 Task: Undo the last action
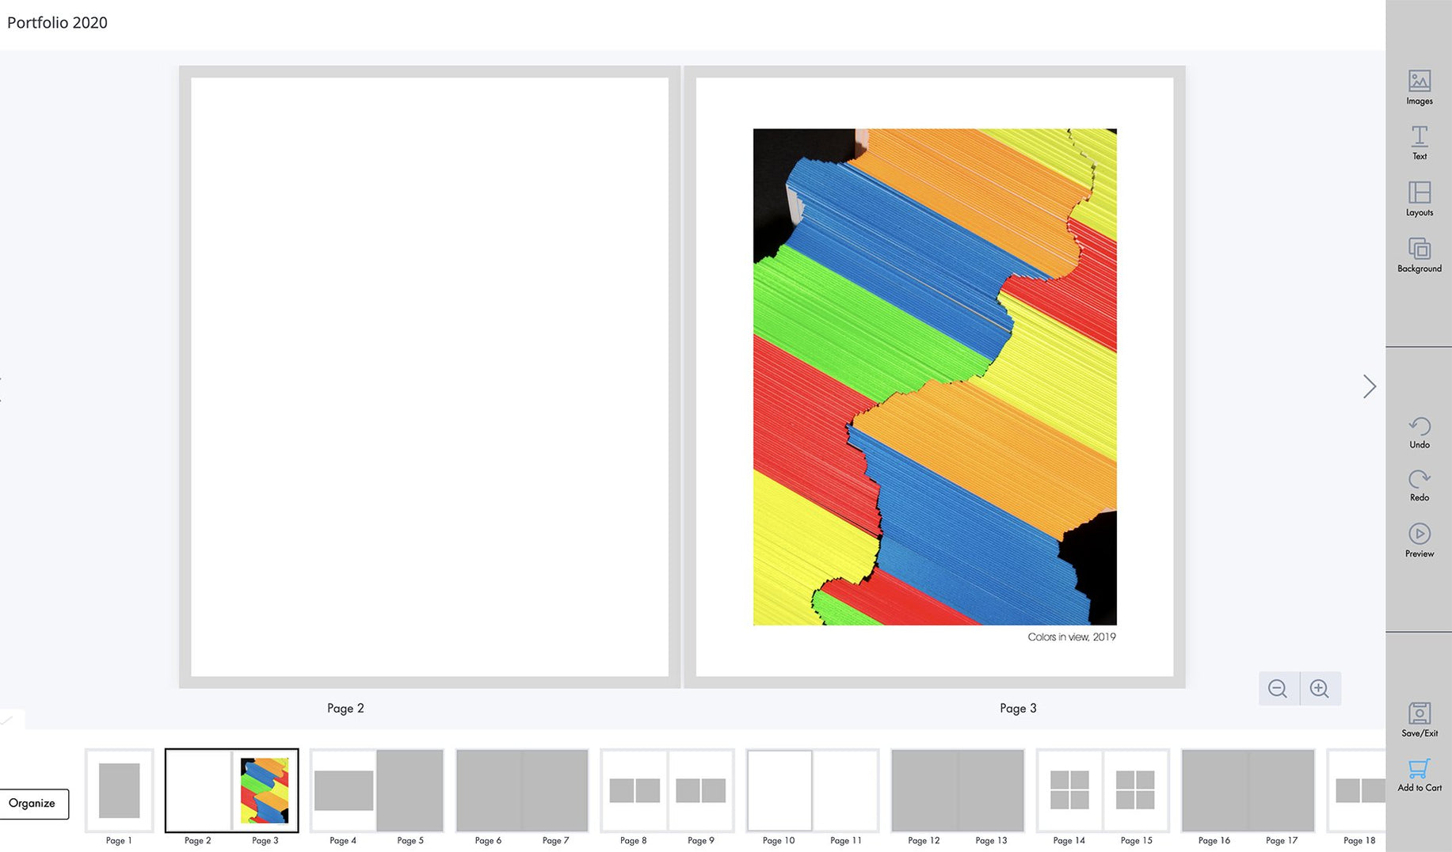point(1419,432)
